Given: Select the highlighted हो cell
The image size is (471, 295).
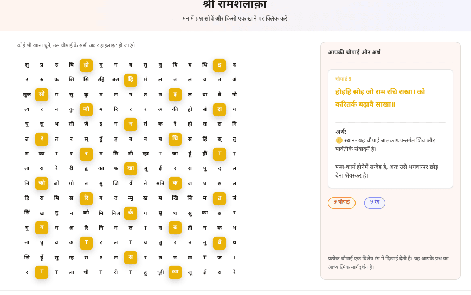Looking at the screenshot, I should pyautogui.click(x=86, y=65).
